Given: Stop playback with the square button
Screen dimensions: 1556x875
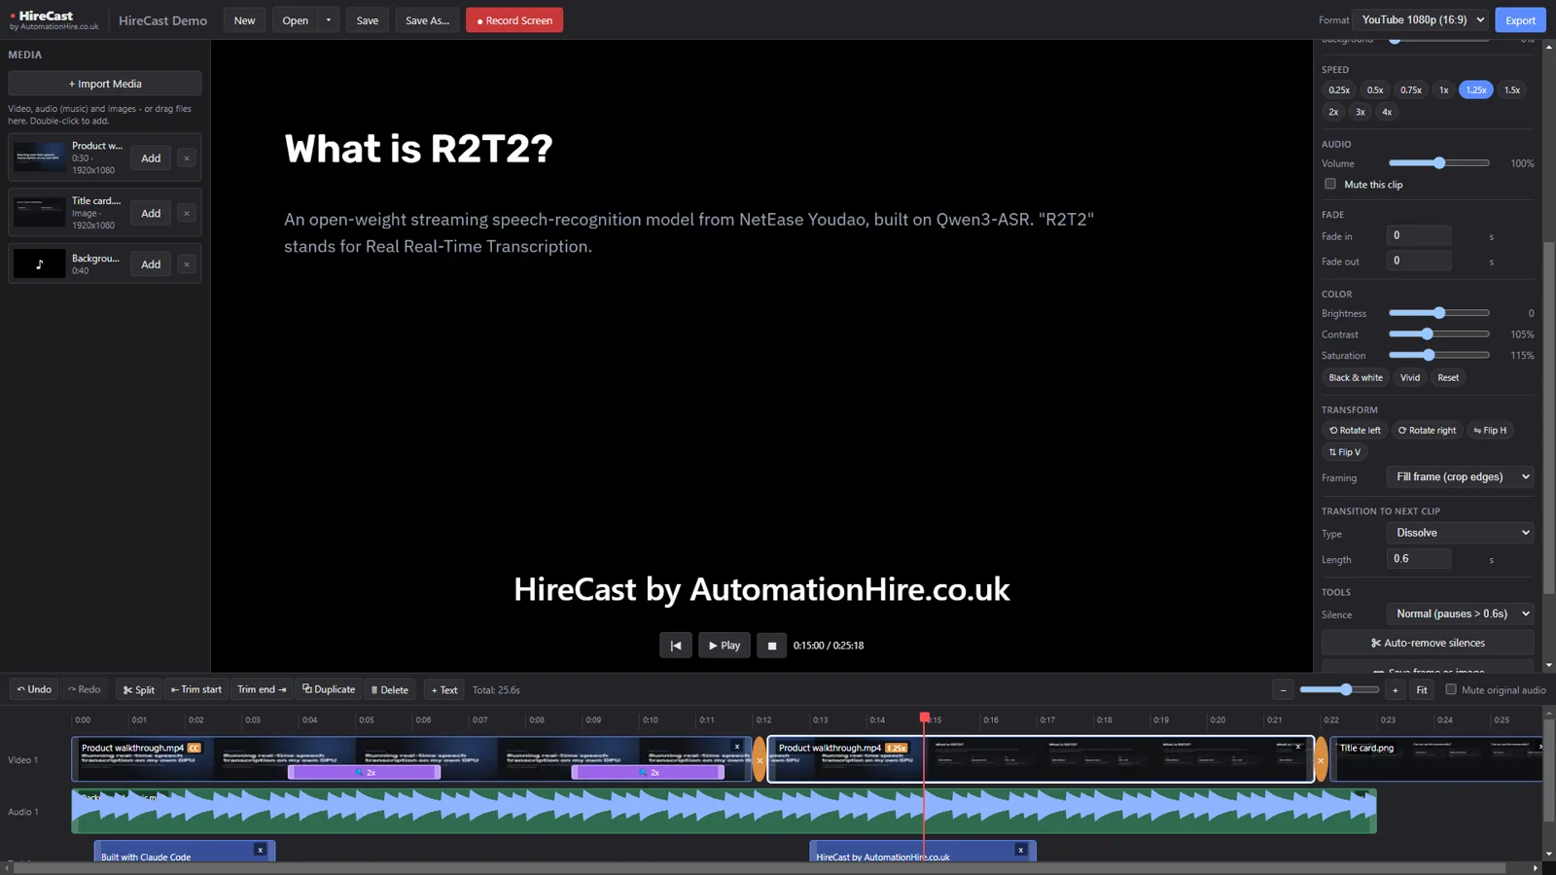Looking at the screenshot, I should [771, 646].
